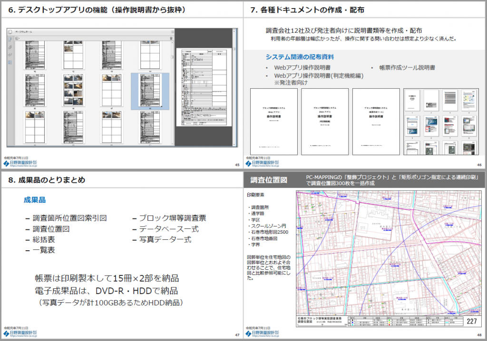Click the document page preview in PDF viewer

click(204, 86)
